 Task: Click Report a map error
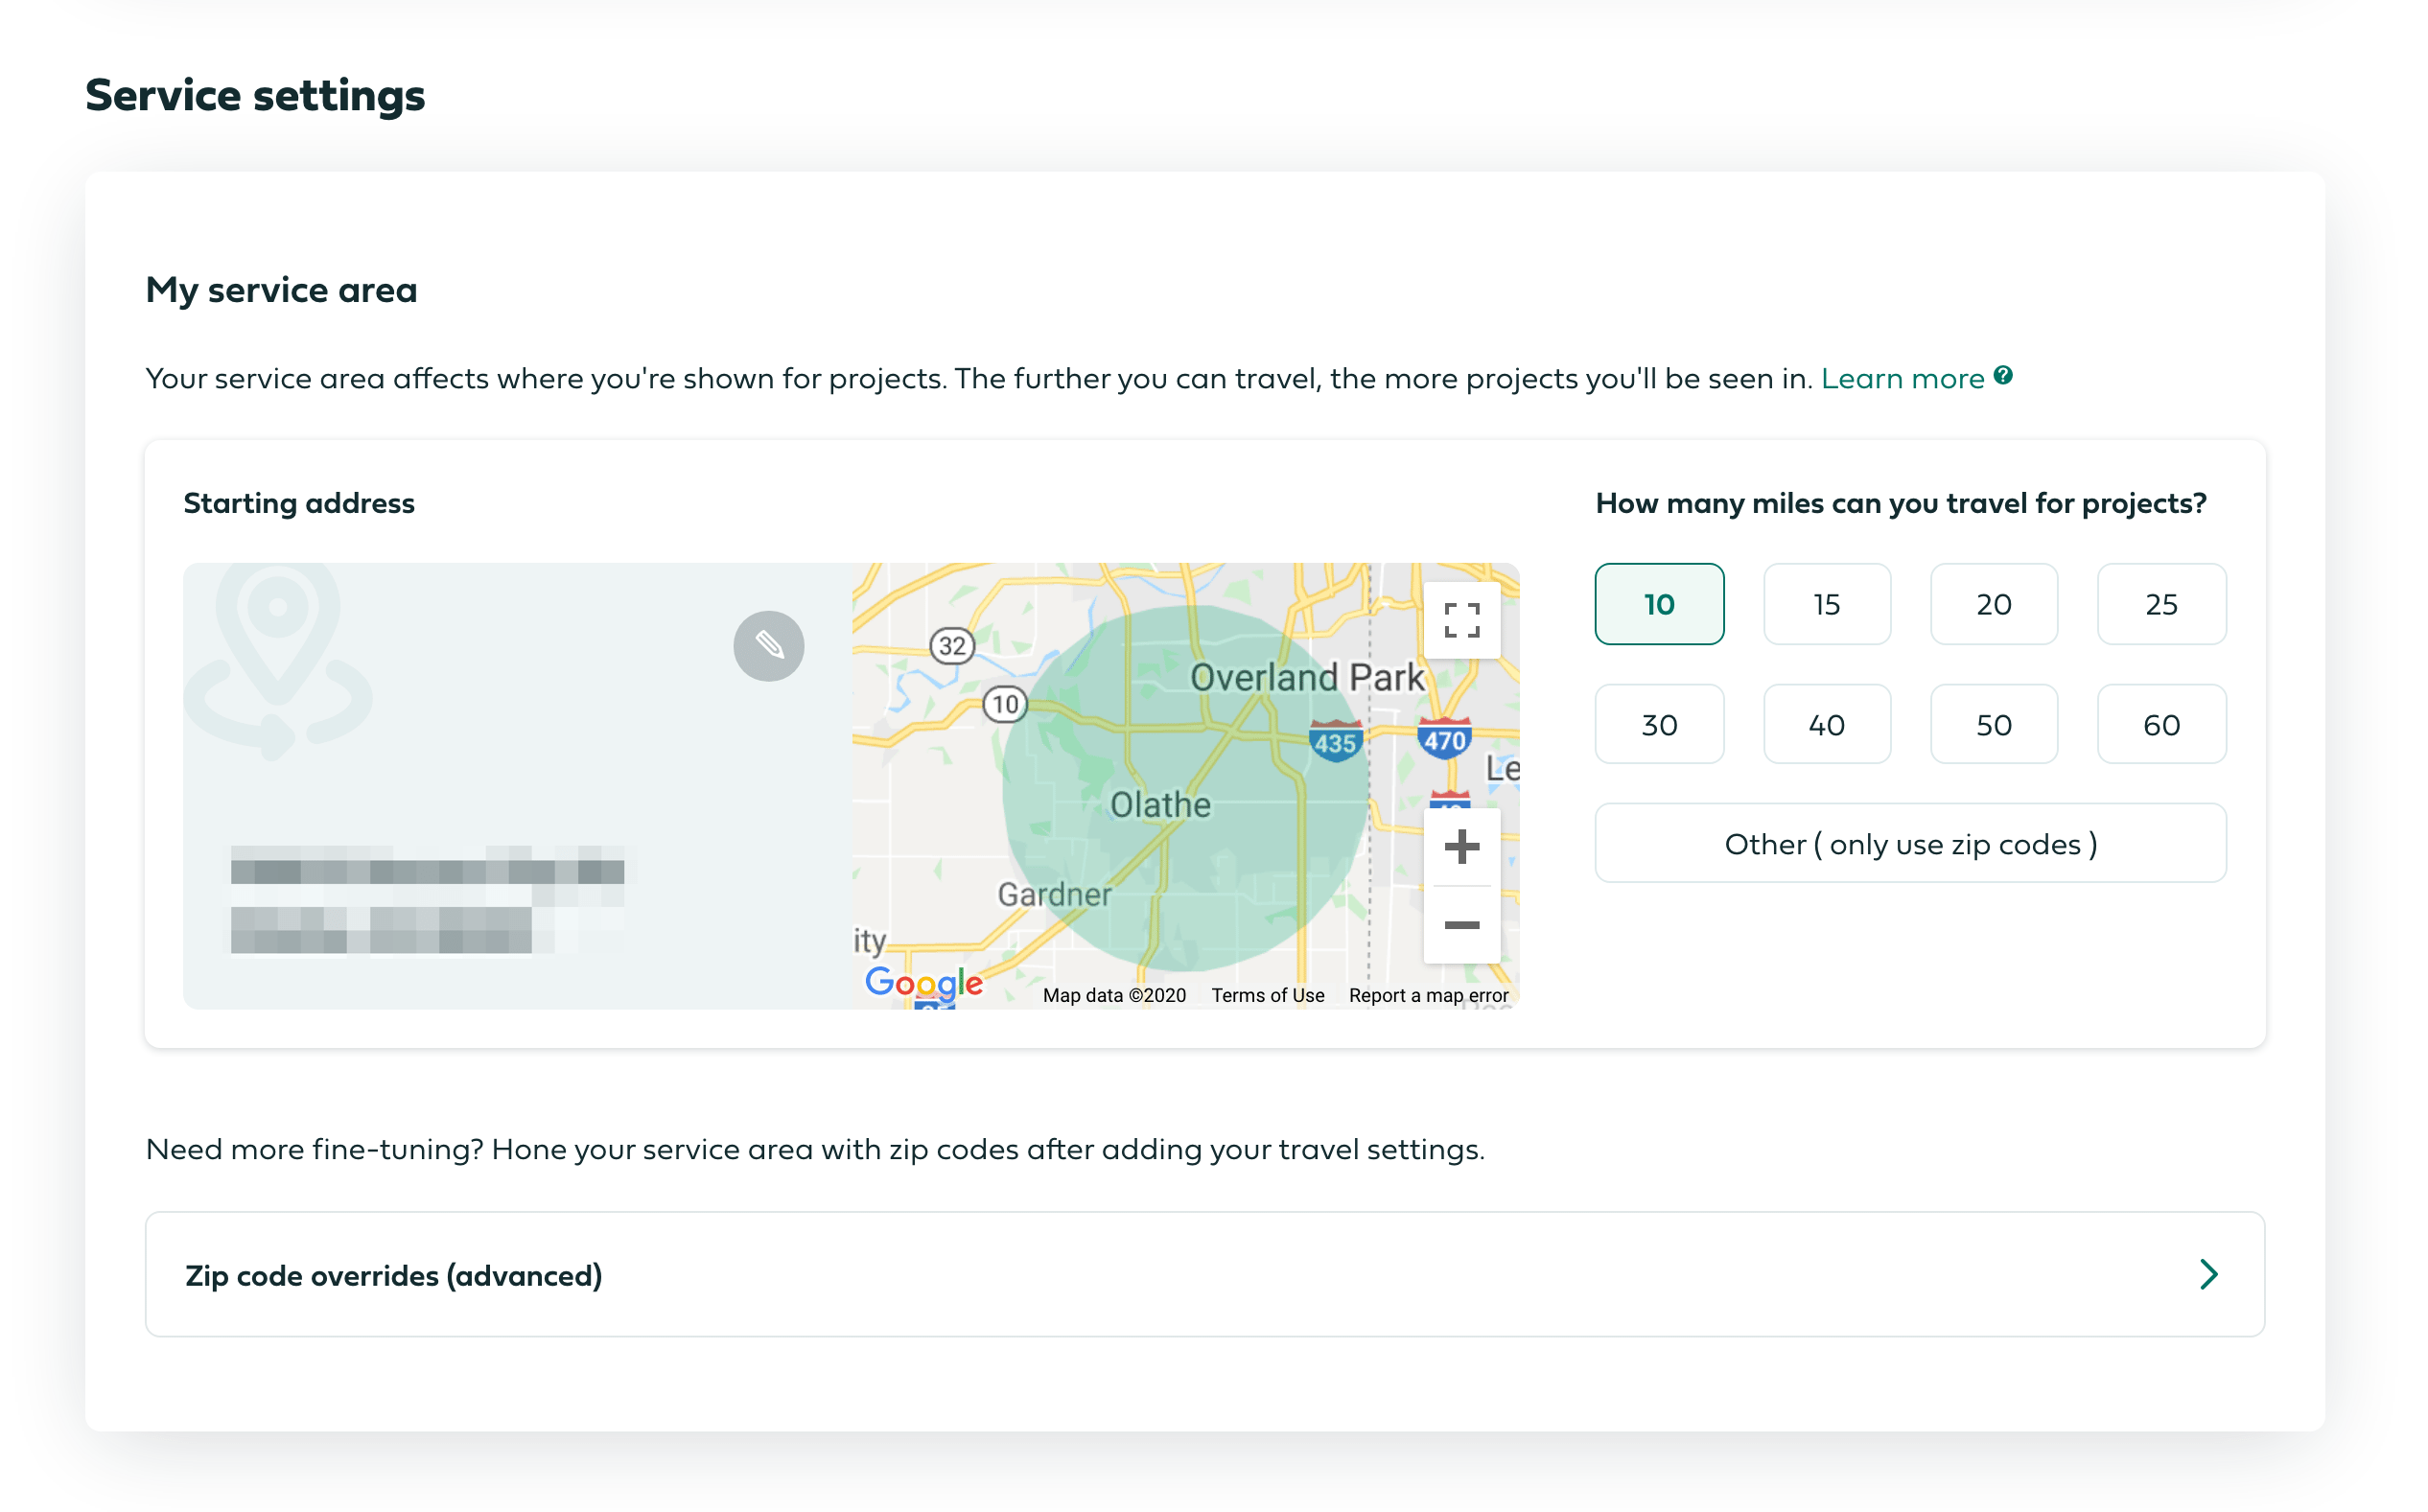coord(1427,995)
